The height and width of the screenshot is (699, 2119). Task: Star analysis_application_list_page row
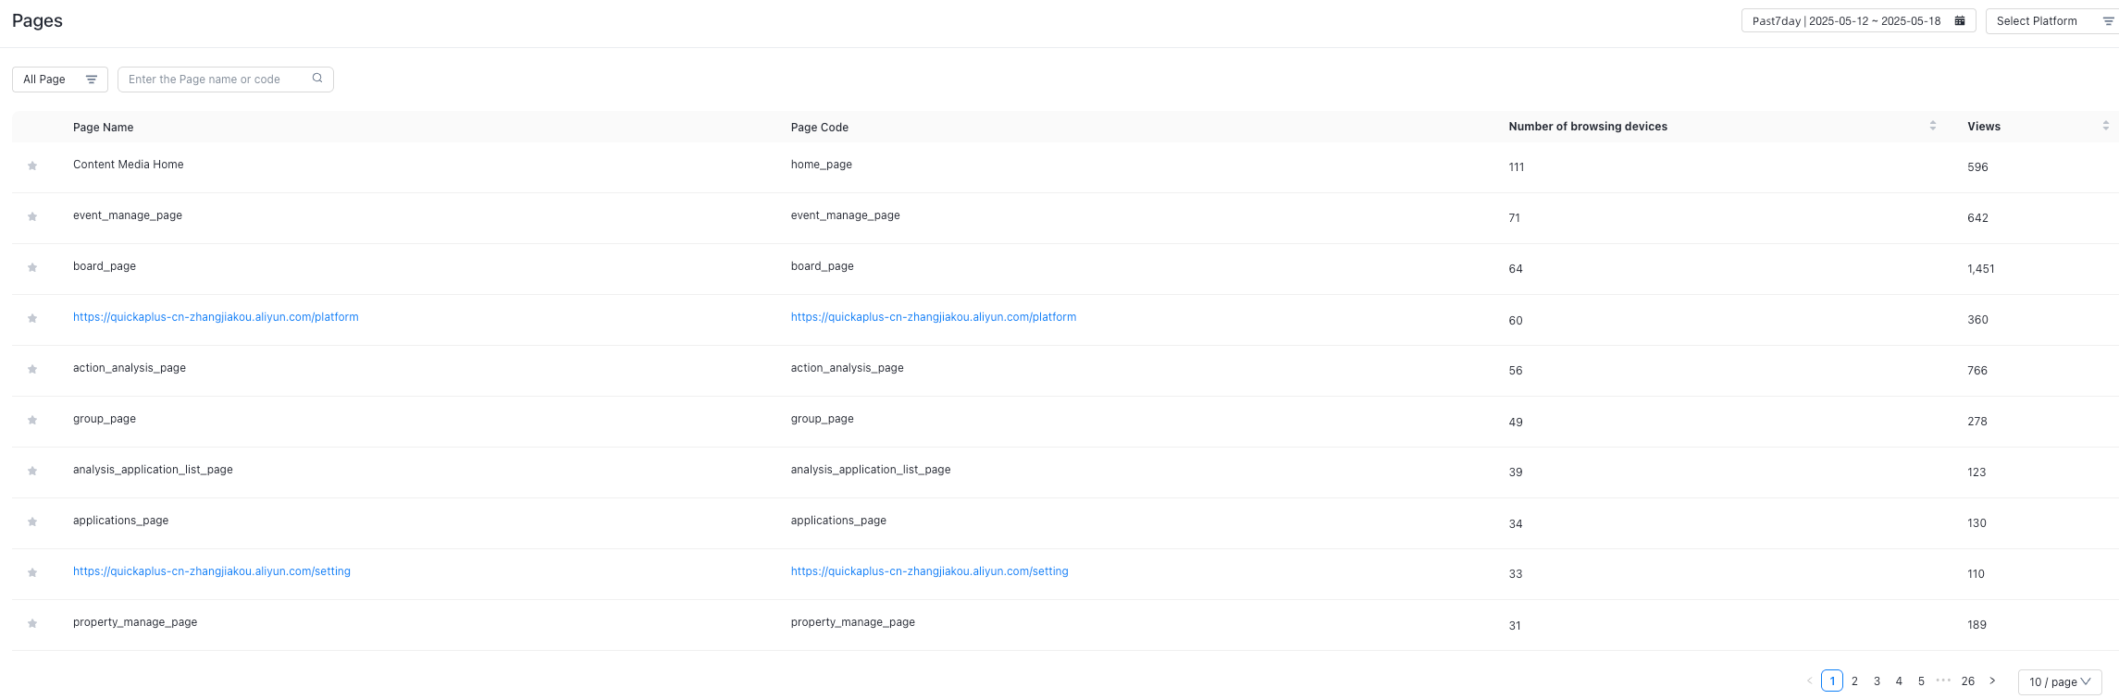(x=32, y=471)
